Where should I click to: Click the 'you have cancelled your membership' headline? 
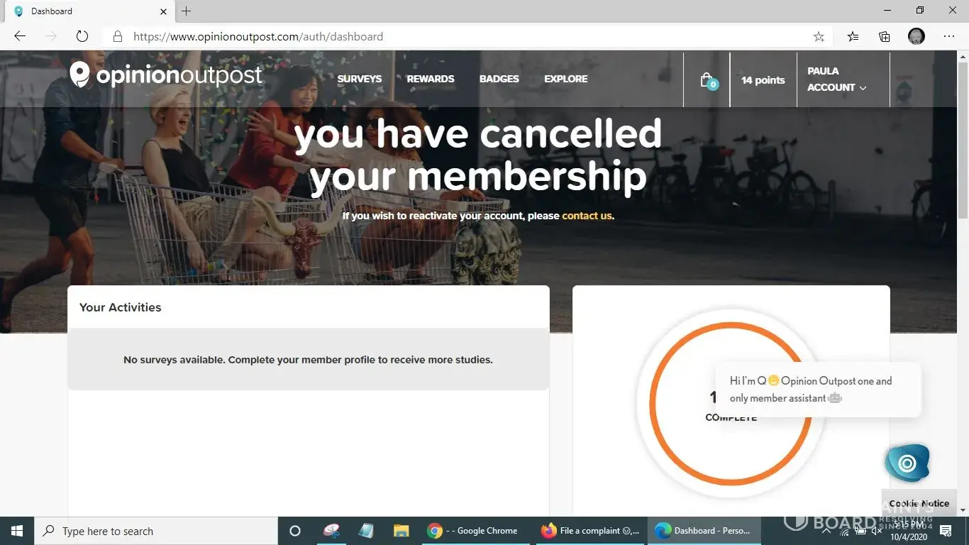pos(478,155)
